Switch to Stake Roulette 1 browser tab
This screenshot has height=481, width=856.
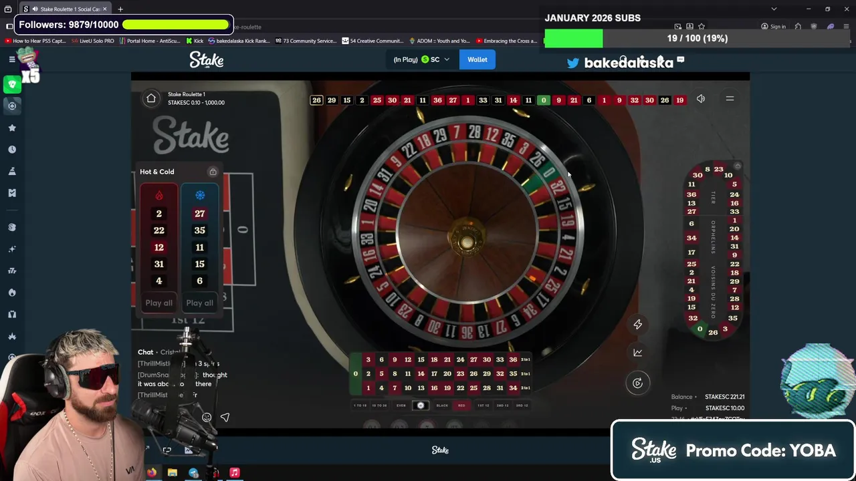point(66,9)
